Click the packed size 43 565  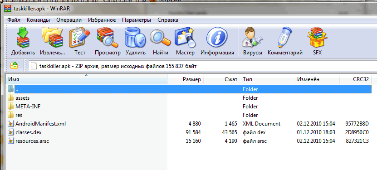pyautogui.click(x=230, y=132)
